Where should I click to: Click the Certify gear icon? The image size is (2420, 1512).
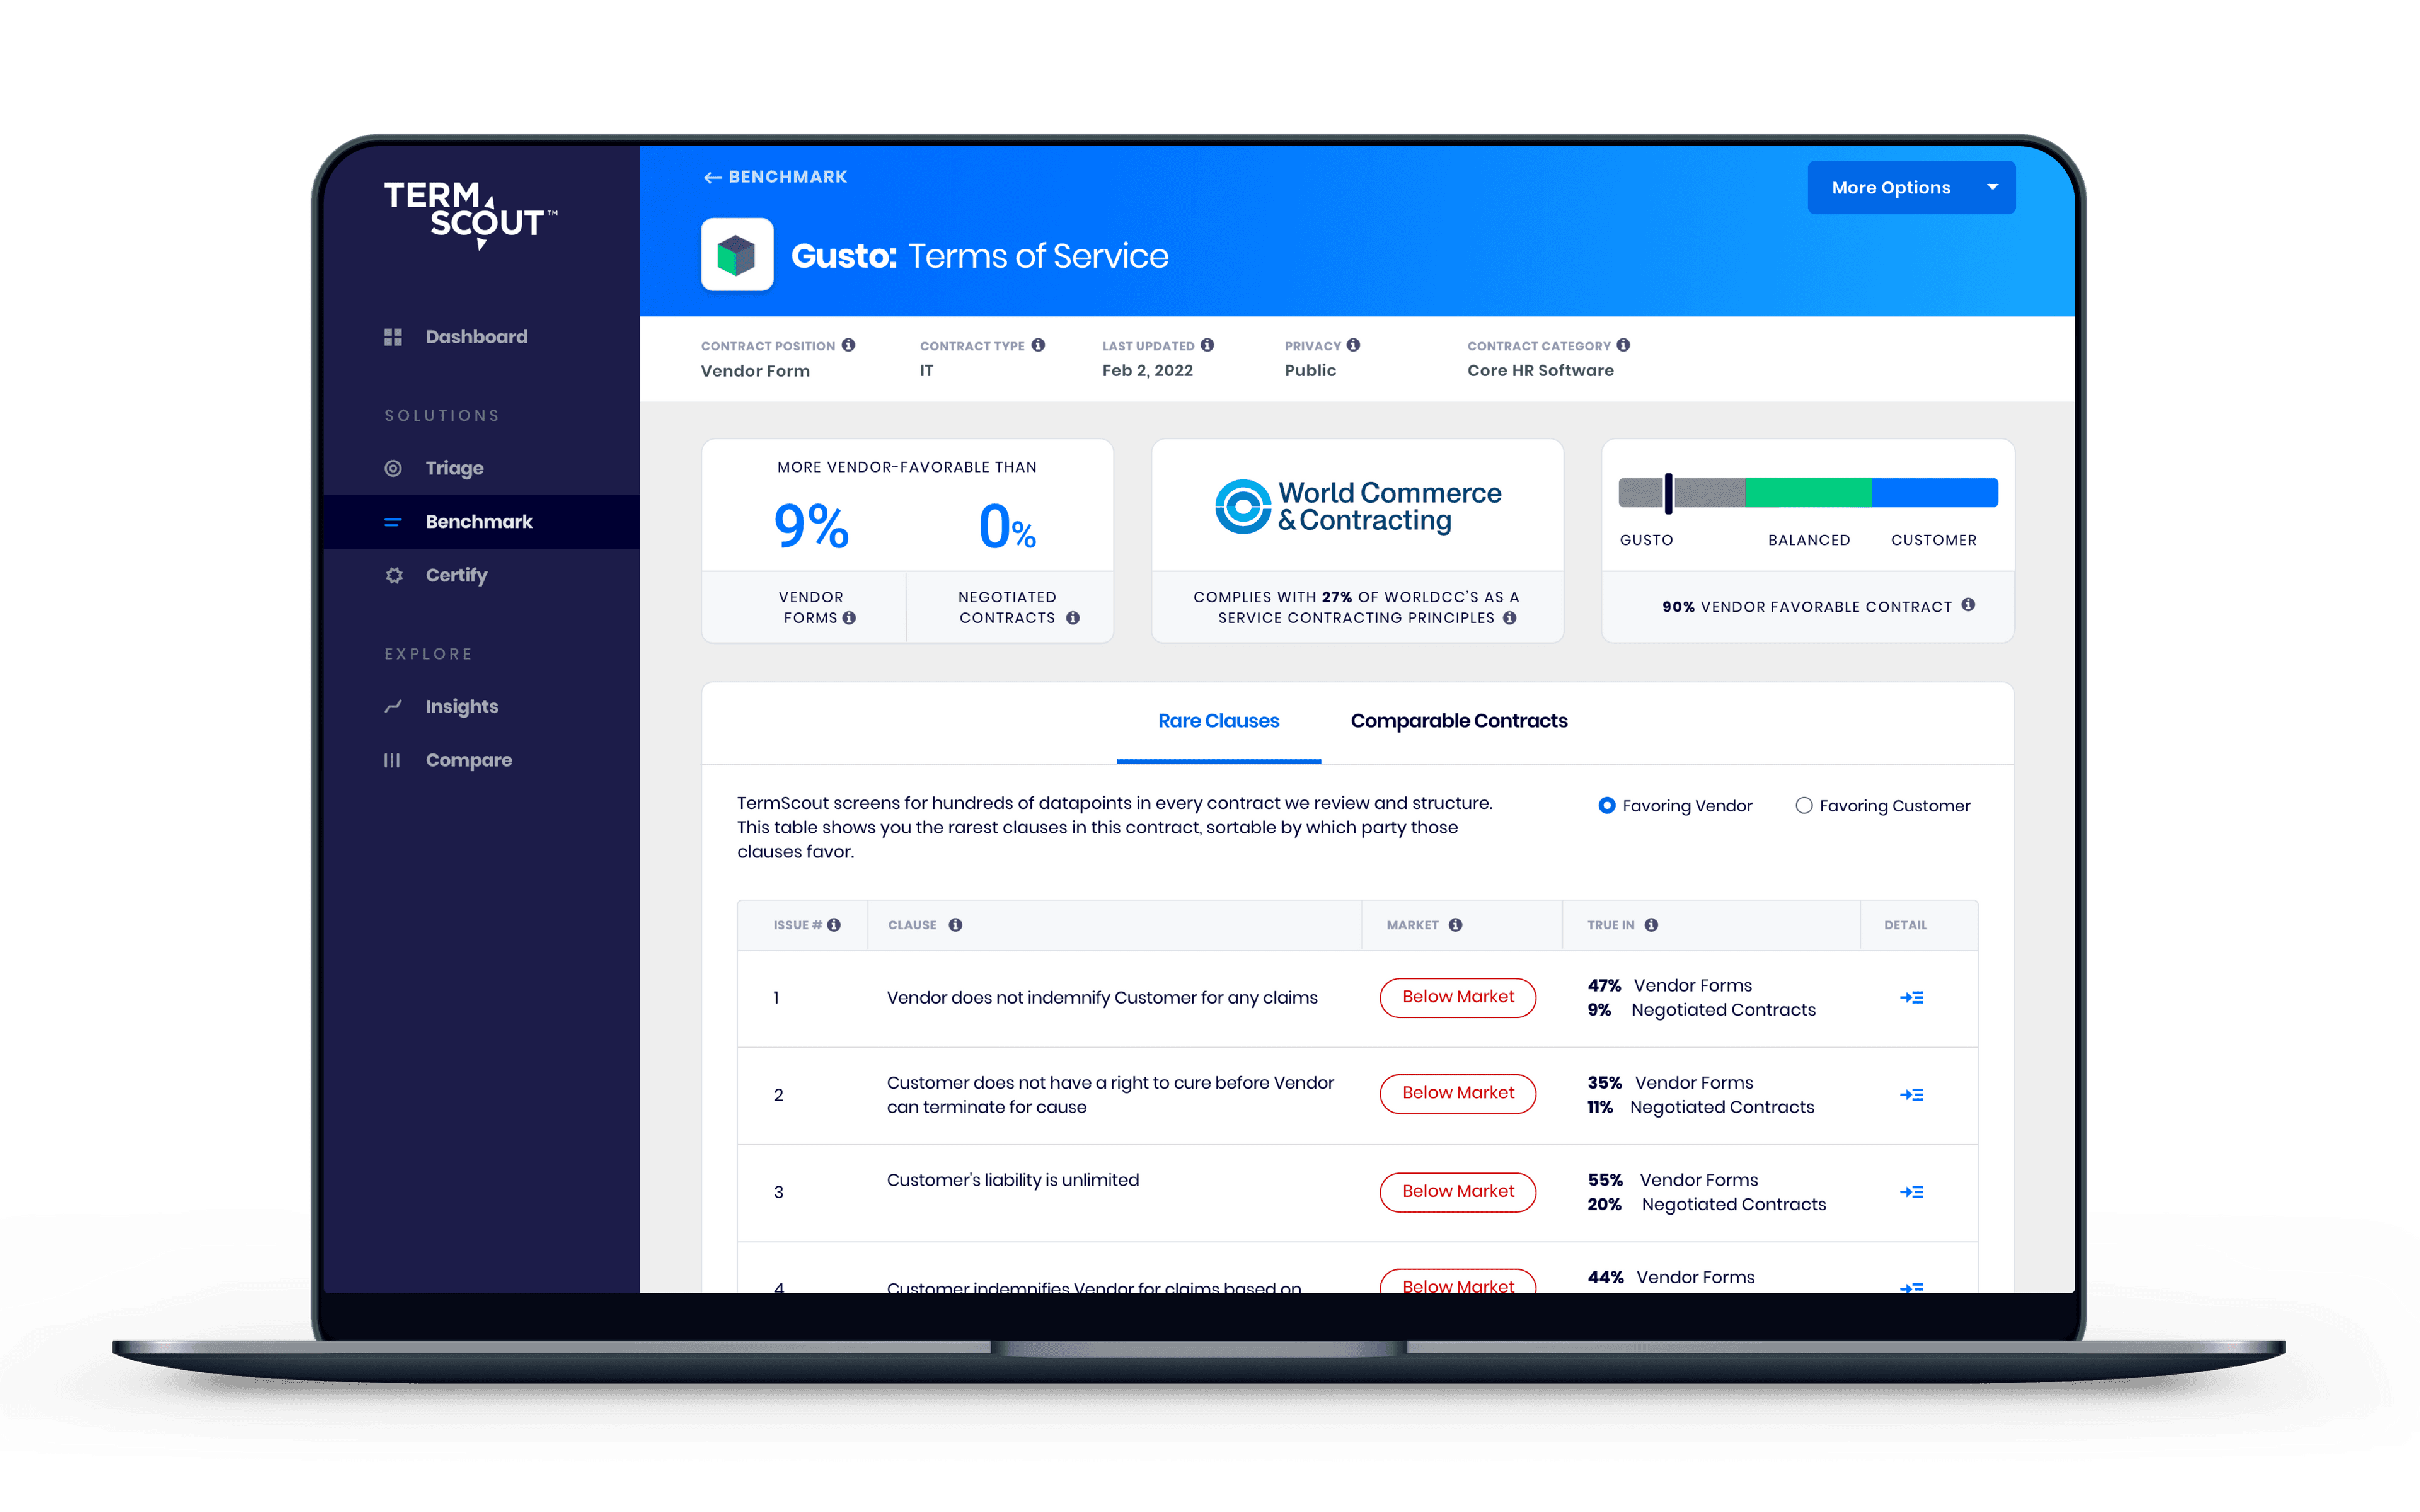click(394, 575)
